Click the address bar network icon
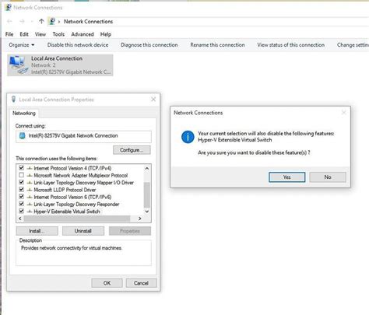The image size is (369, 315). tap(52, 21)
